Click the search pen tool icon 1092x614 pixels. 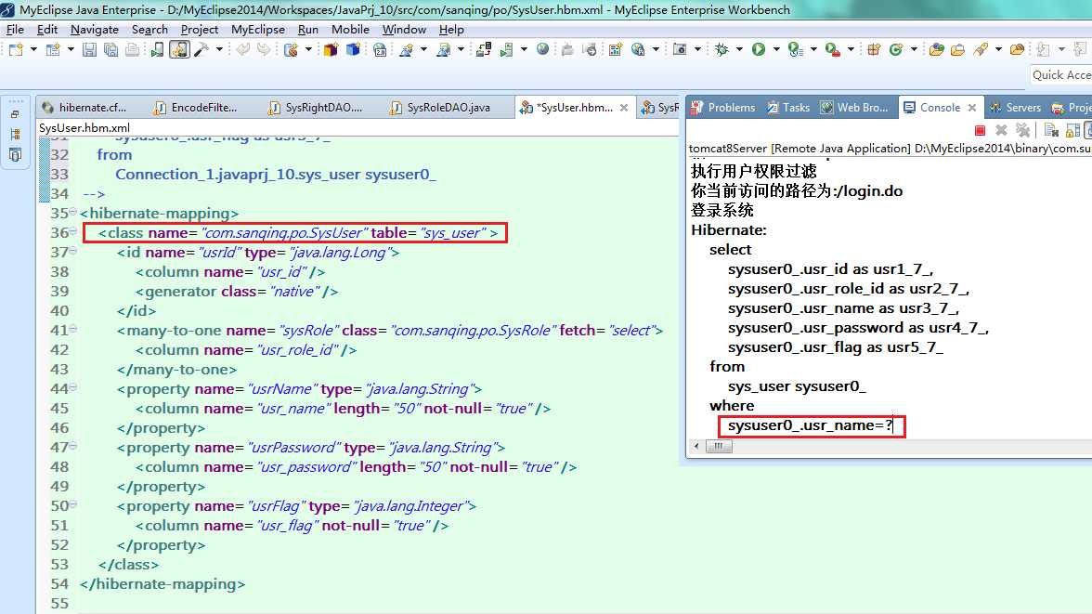click(981, 49)
